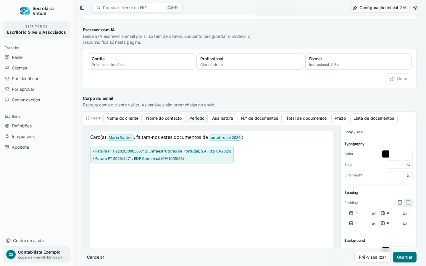
Task: Open the Typography color swatch
Action: [386, 154]
